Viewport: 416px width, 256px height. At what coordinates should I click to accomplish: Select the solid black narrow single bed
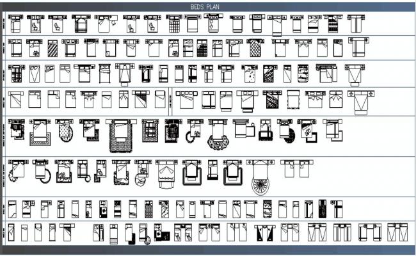[322, 209]
